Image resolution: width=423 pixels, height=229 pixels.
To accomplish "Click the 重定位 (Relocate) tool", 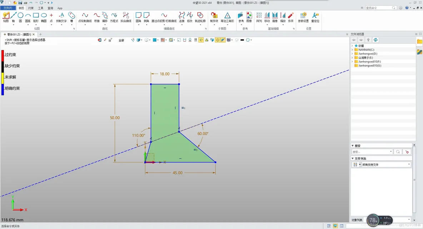I will click(x=315, y=17).
